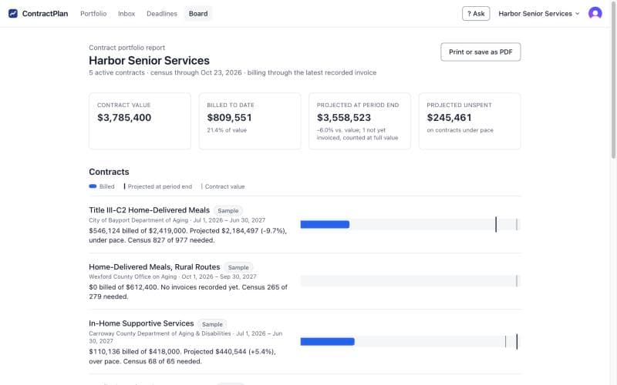This screenshot has width=617, height=385.
Task: Click the Sample badge on In-Home Supportive Services
Action: (x=212, y=324)
